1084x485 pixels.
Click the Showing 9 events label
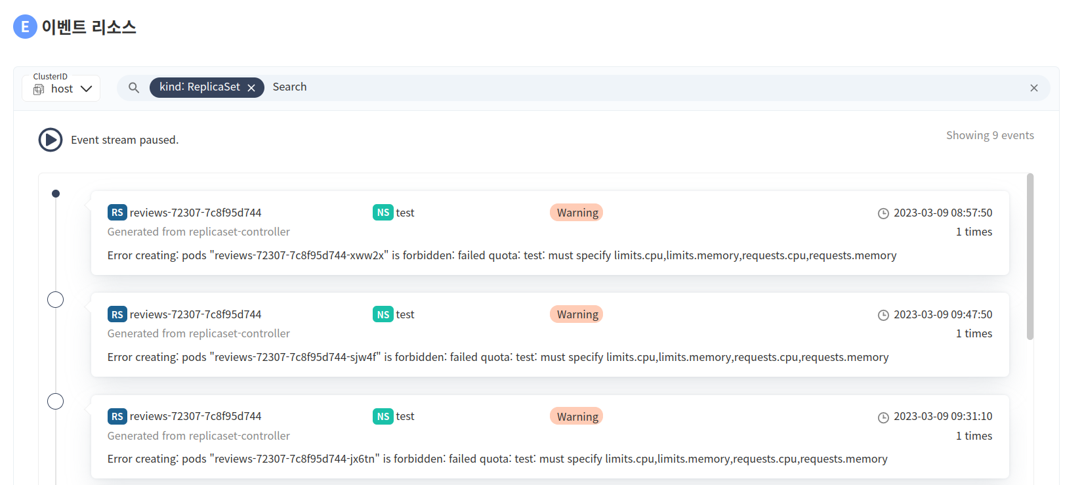(990, 135)
